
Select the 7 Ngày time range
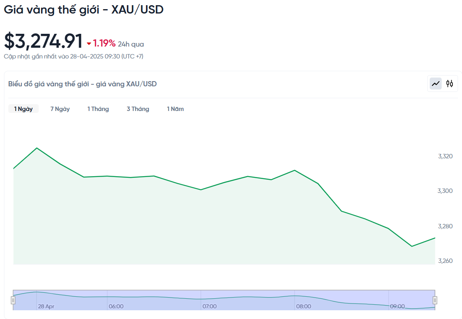(60, 109)
